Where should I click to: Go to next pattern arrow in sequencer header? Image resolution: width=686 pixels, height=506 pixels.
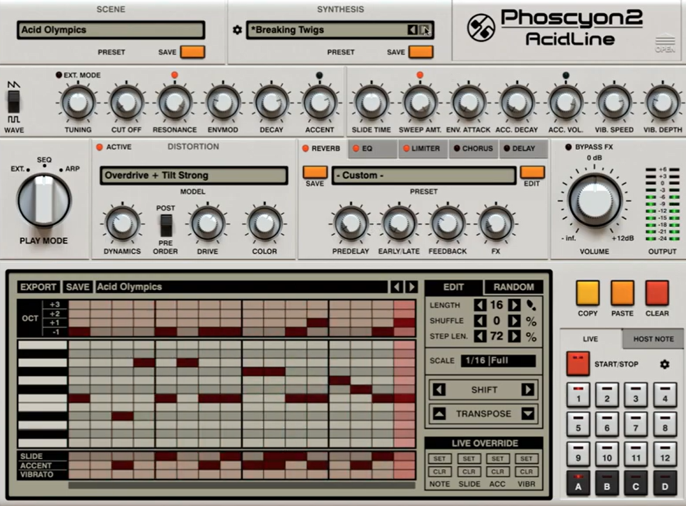(x=411, y=287)
